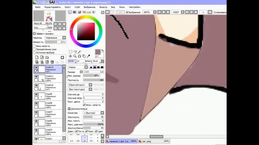The height and width of the screenshot is (145, 259).
Task: Click the undo arrow in the top toolbar
Action: 107,12
